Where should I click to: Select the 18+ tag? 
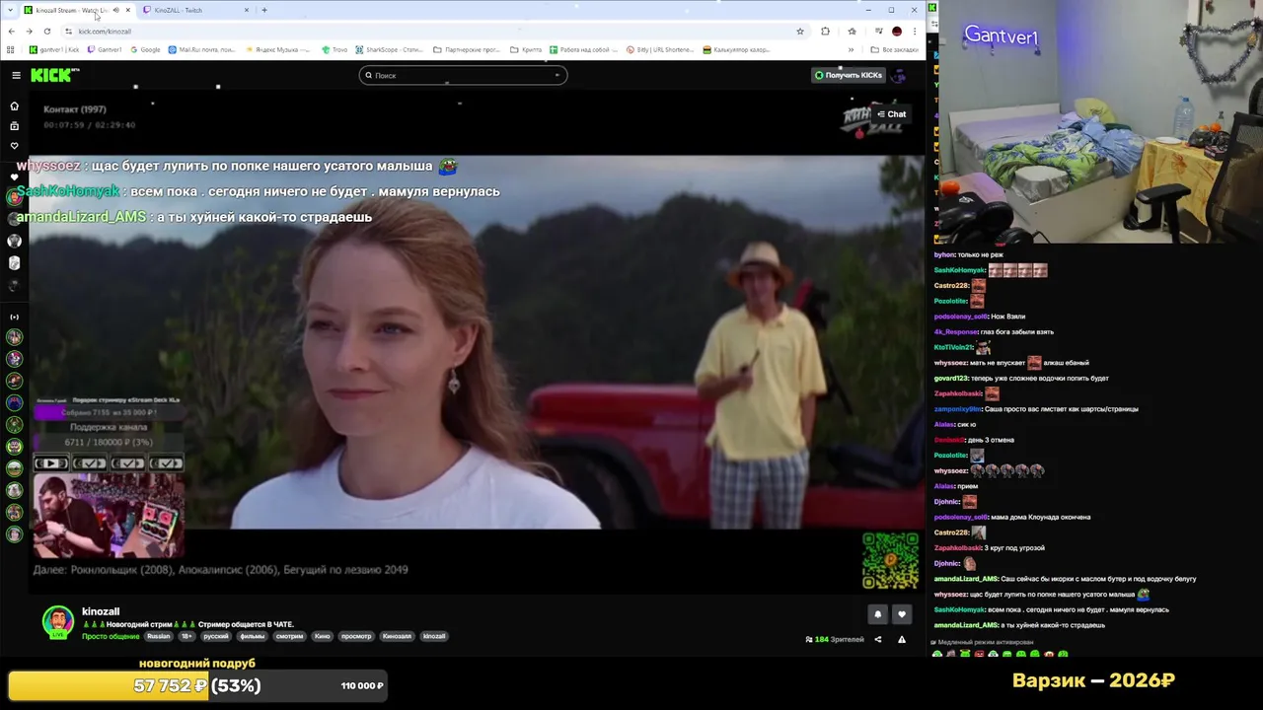point(186,636)
